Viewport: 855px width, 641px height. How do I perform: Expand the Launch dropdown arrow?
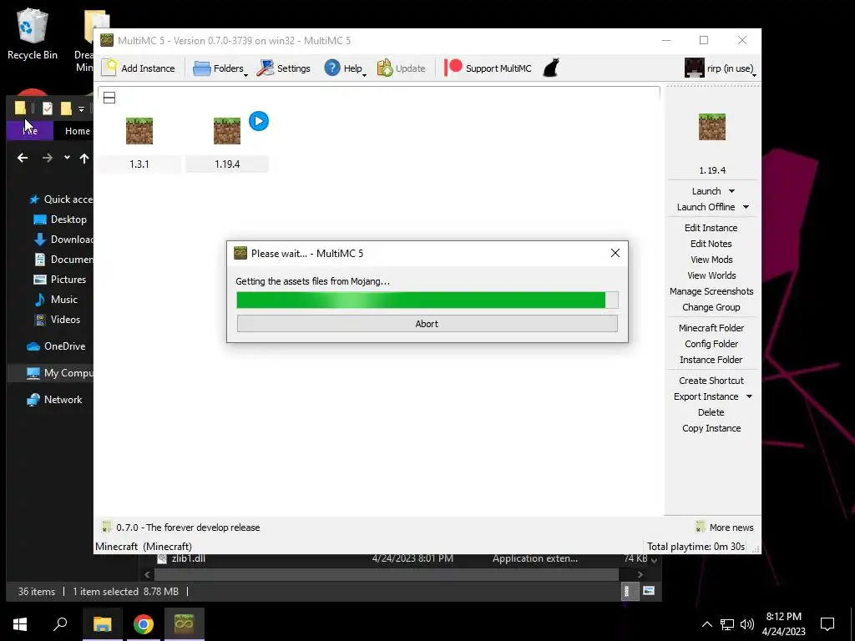731,191
